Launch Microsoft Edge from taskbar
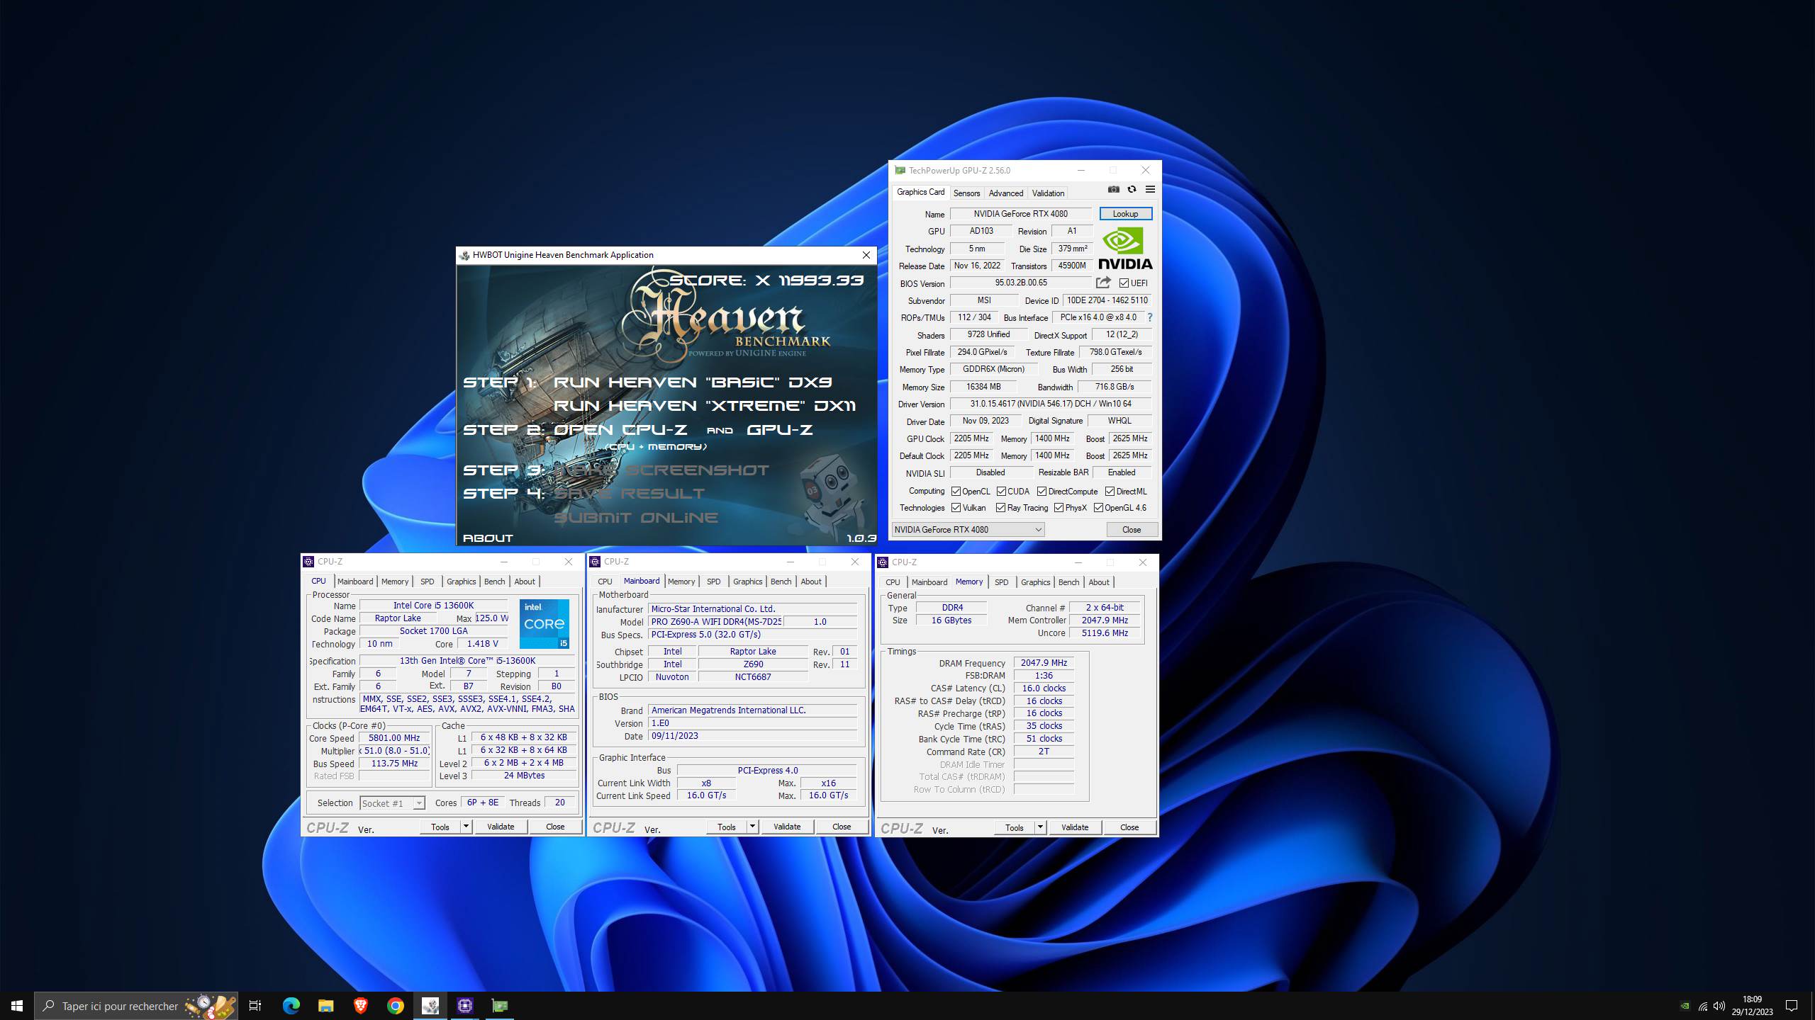The height and width of the screenshot is (1020, 1815). click(291, 1006)
